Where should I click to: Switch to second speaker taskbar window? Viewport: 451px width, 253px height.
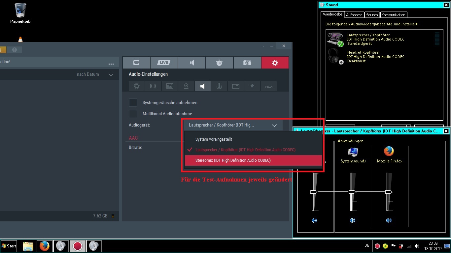tap(94, 246)
